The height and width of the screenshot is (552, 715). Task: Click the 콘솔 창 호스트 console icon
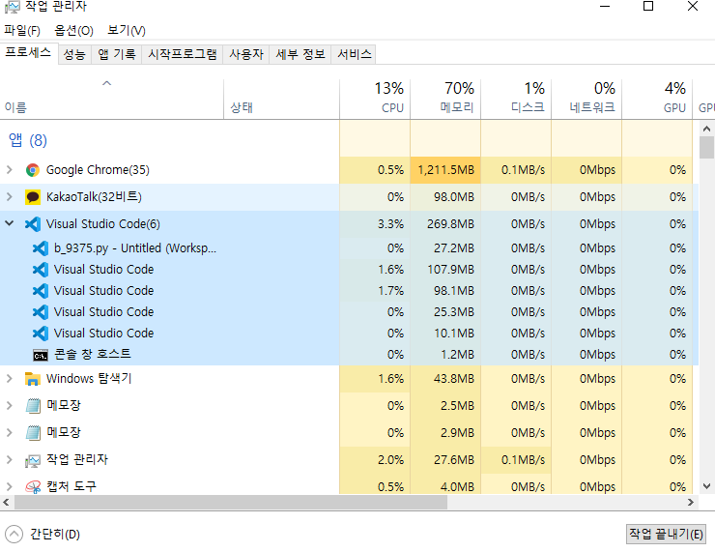click(x=41, y=356)
